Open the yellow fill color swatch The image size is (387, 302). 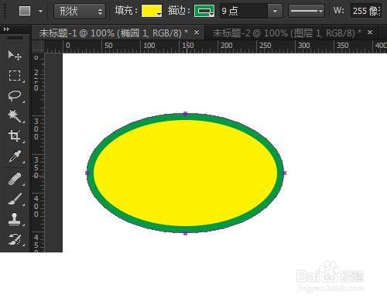[152, 11]
